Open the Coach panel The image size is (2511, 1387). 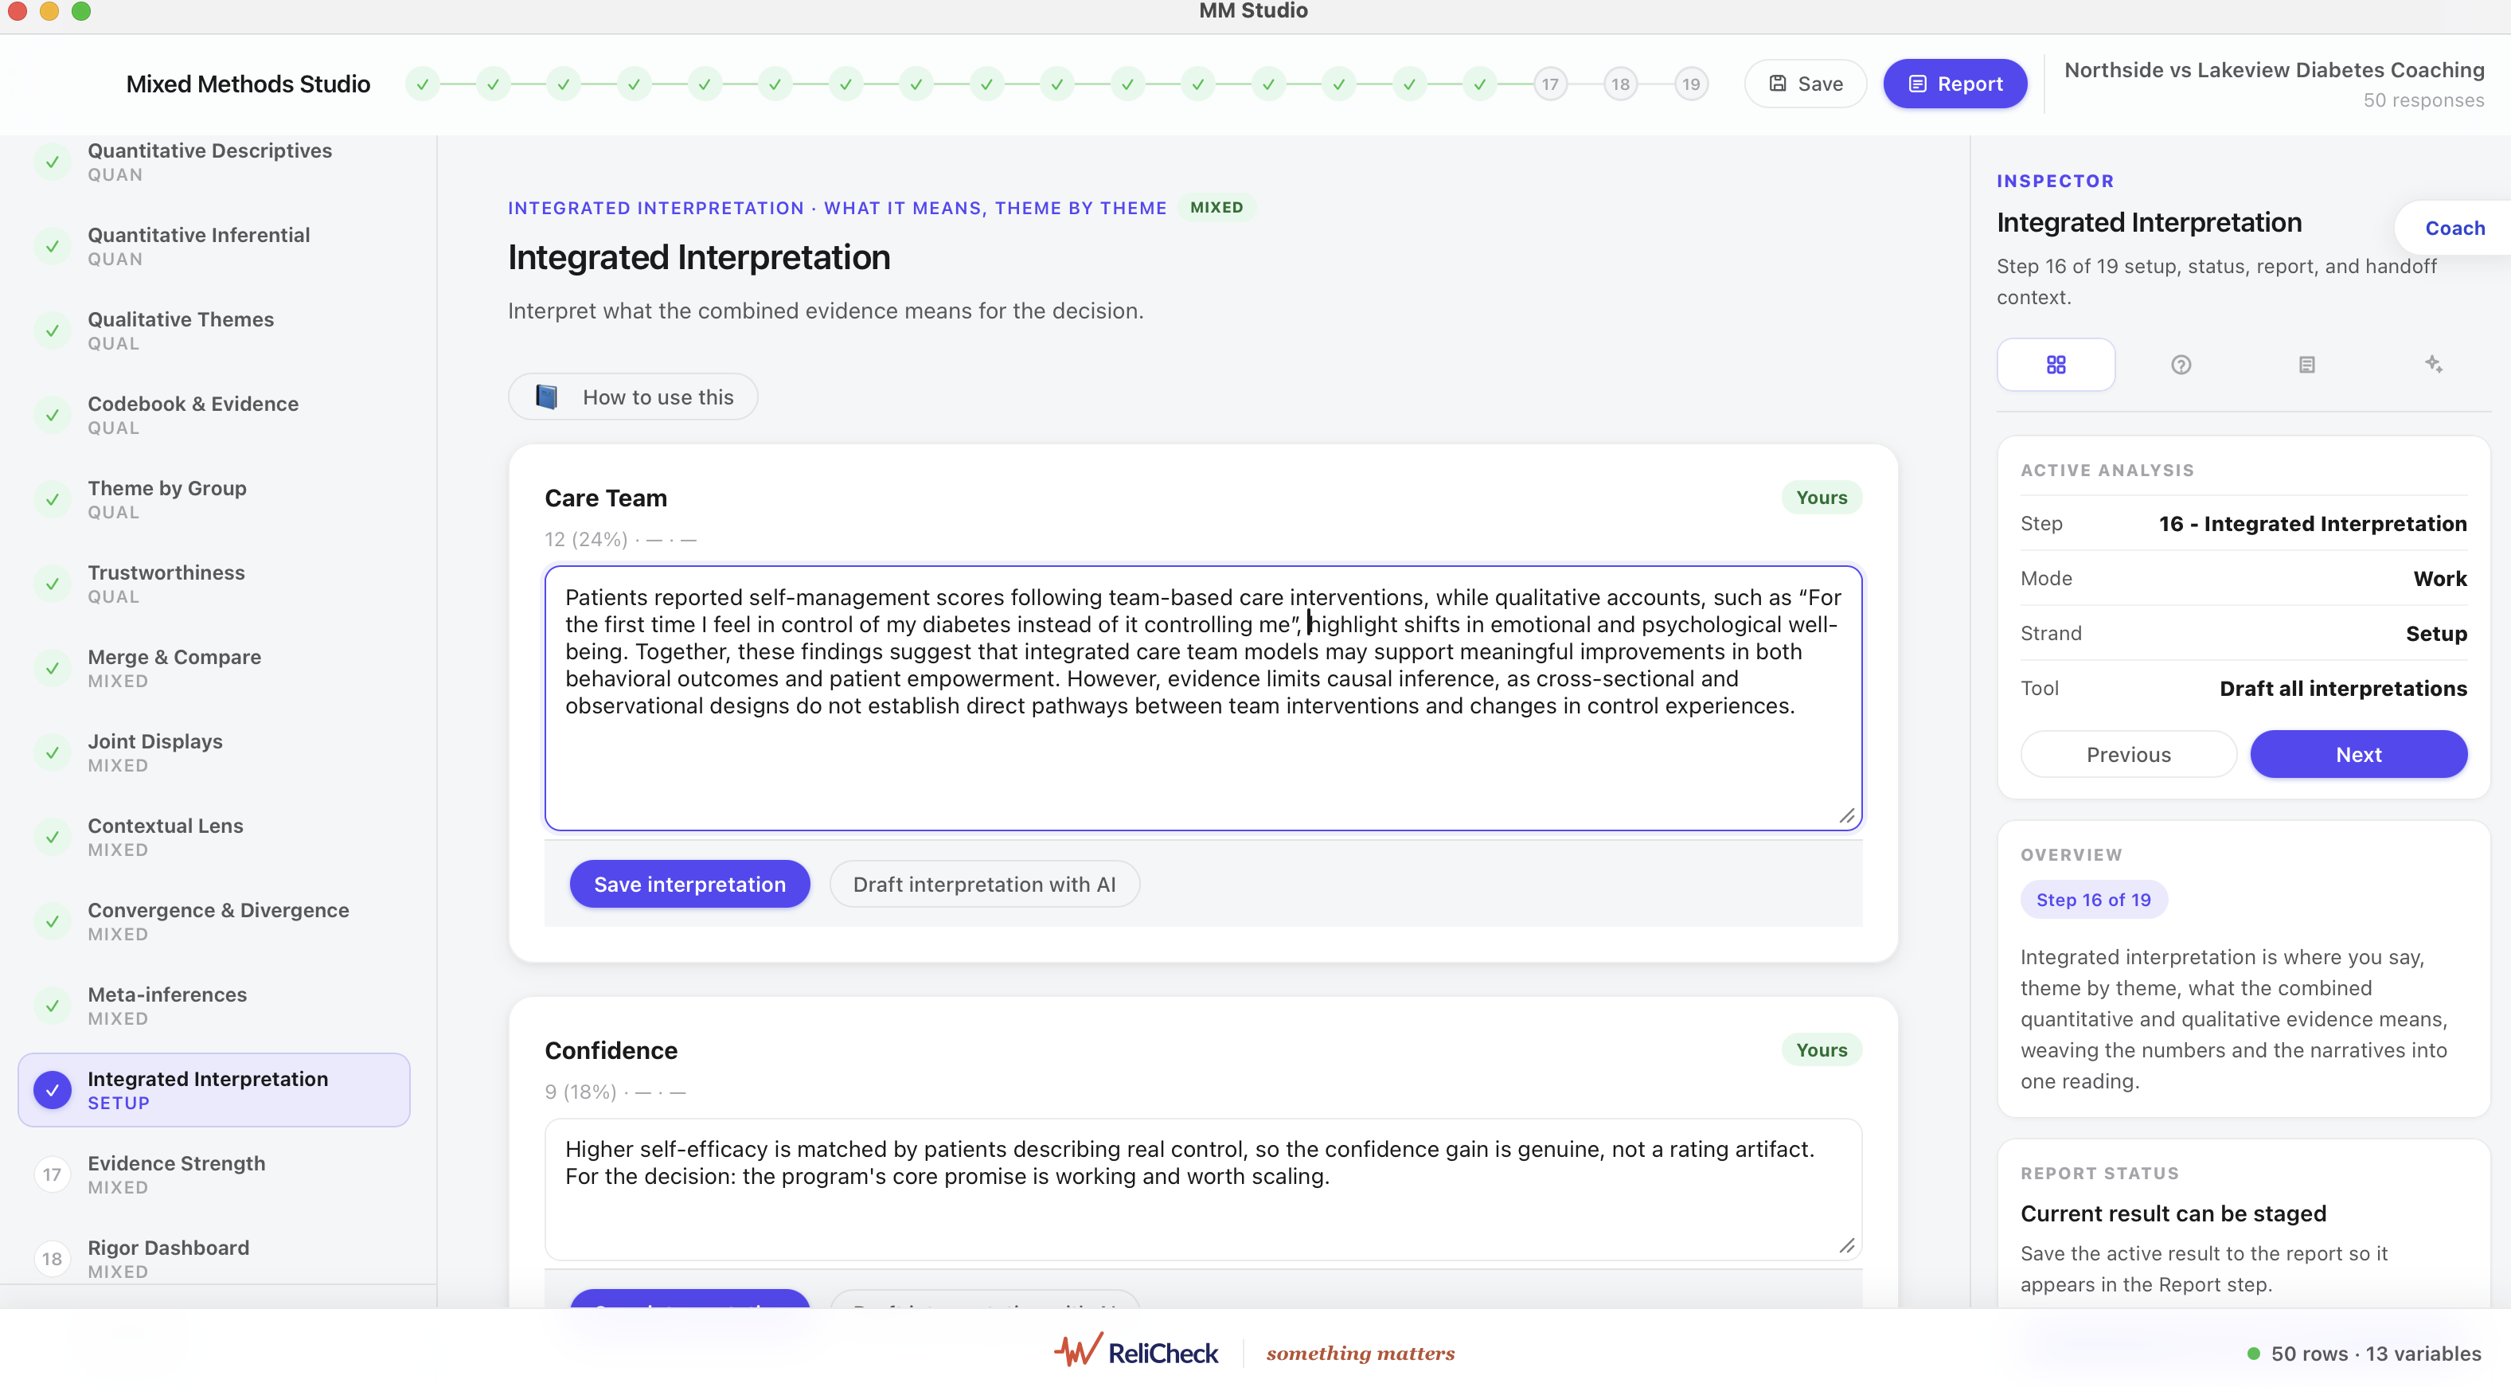(2454, 228)
